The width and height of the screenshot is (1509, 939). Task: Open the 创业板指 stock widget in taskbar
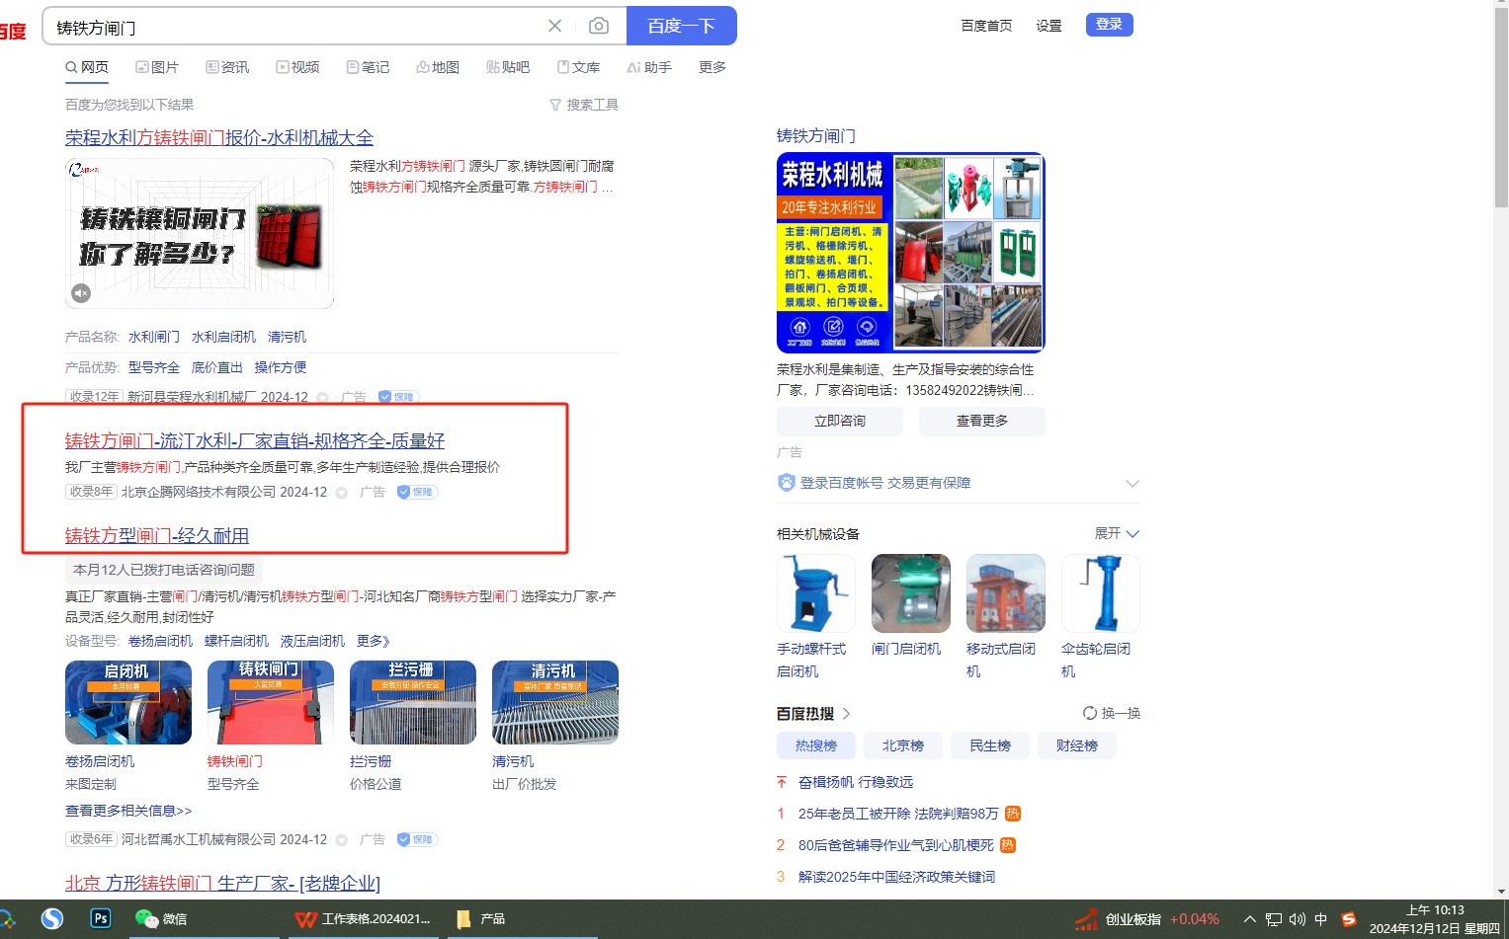1147,919
